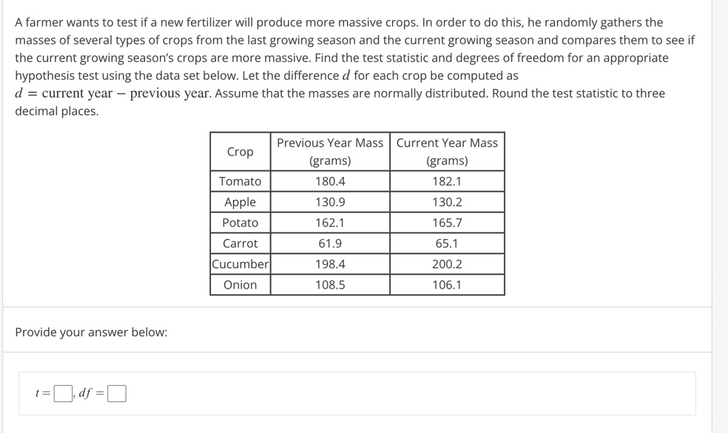The width and height of the screenshot is (728, 433).
Task: Click the Crop column header
Action: point(239,152)
